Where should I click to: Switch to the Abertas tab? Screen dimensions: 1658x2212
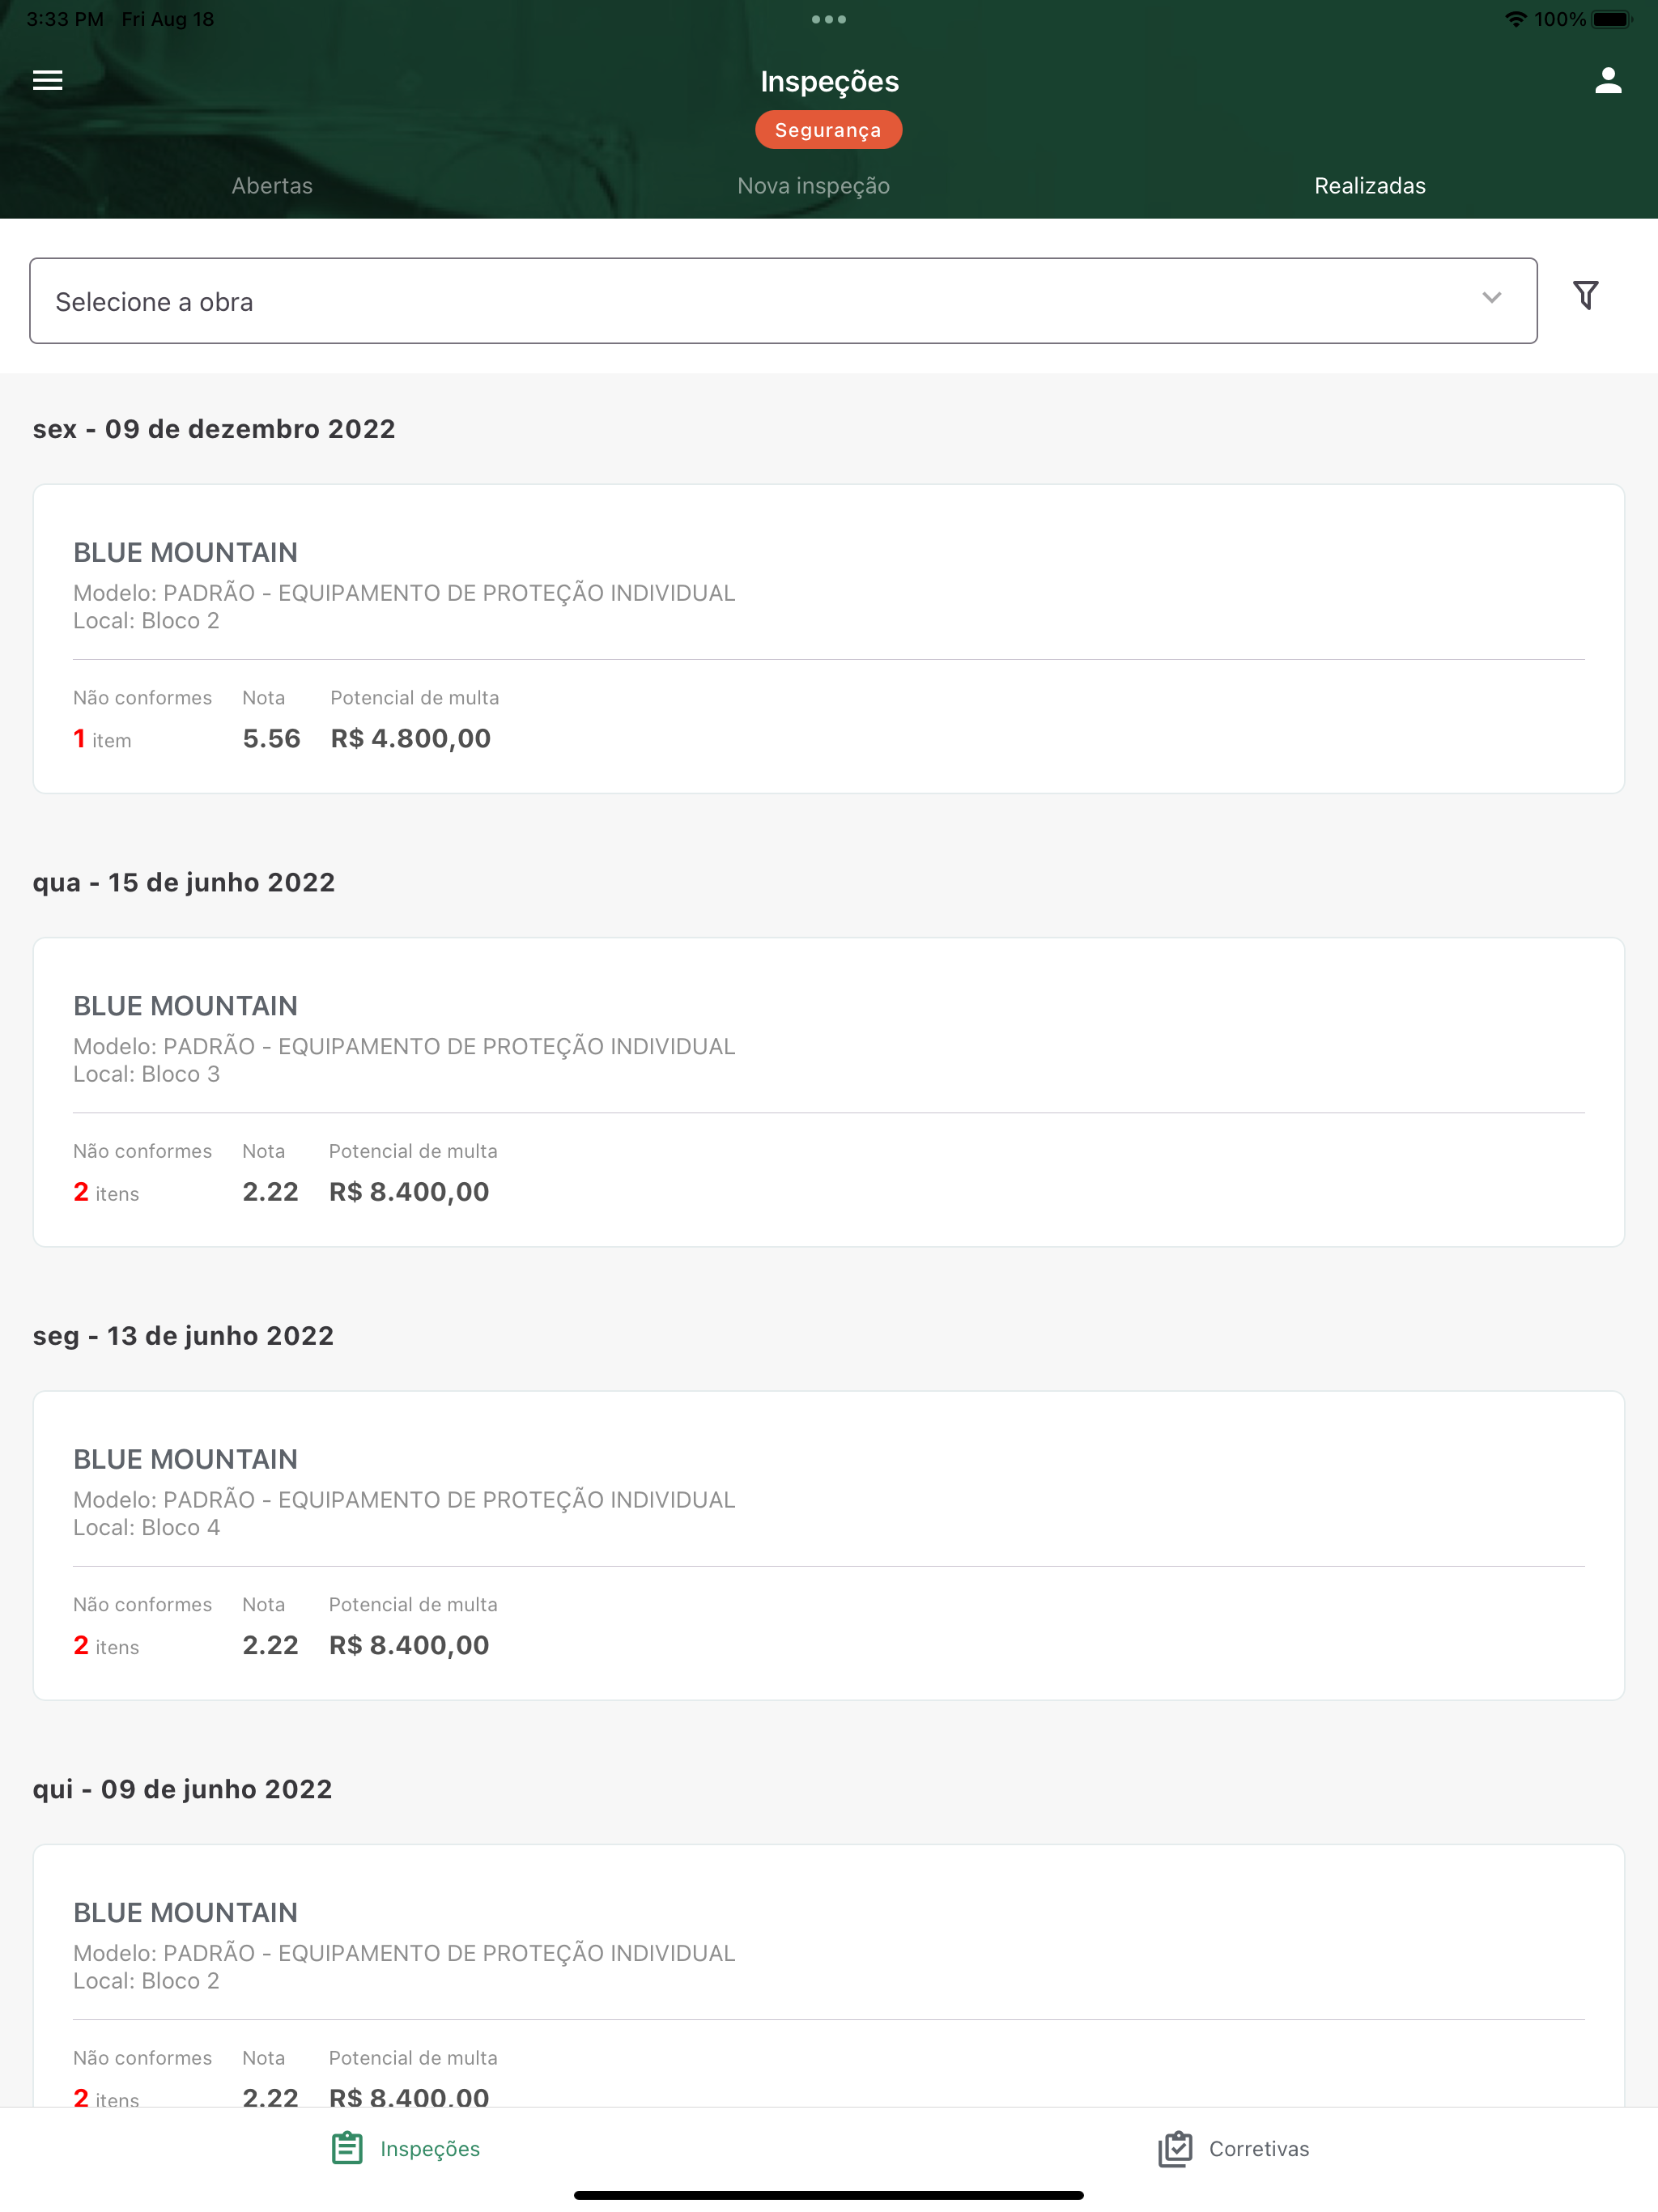pyautogui.click(x=272, y=186)
